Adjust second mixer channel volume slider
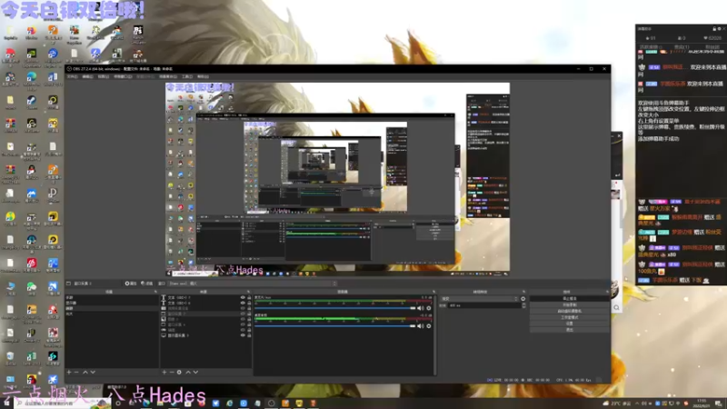Image resolution: width=727 pixels, height=409 pixels. coord(334,326)
